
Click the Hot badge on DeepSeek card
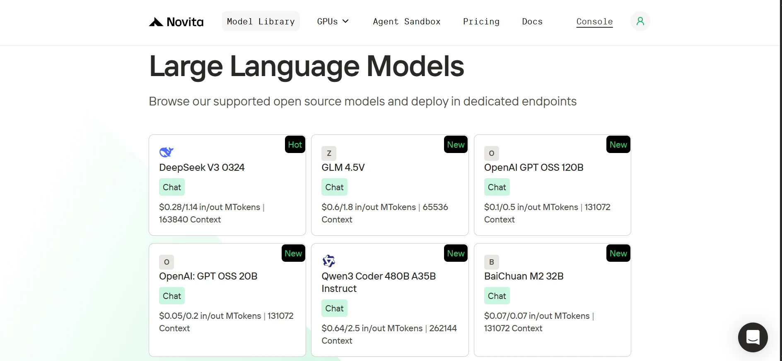click(295, 145)
